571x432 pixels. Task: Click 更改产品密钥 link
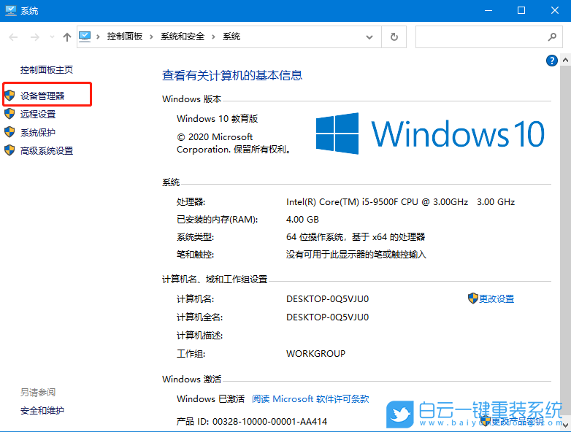(x=518, y=422)
